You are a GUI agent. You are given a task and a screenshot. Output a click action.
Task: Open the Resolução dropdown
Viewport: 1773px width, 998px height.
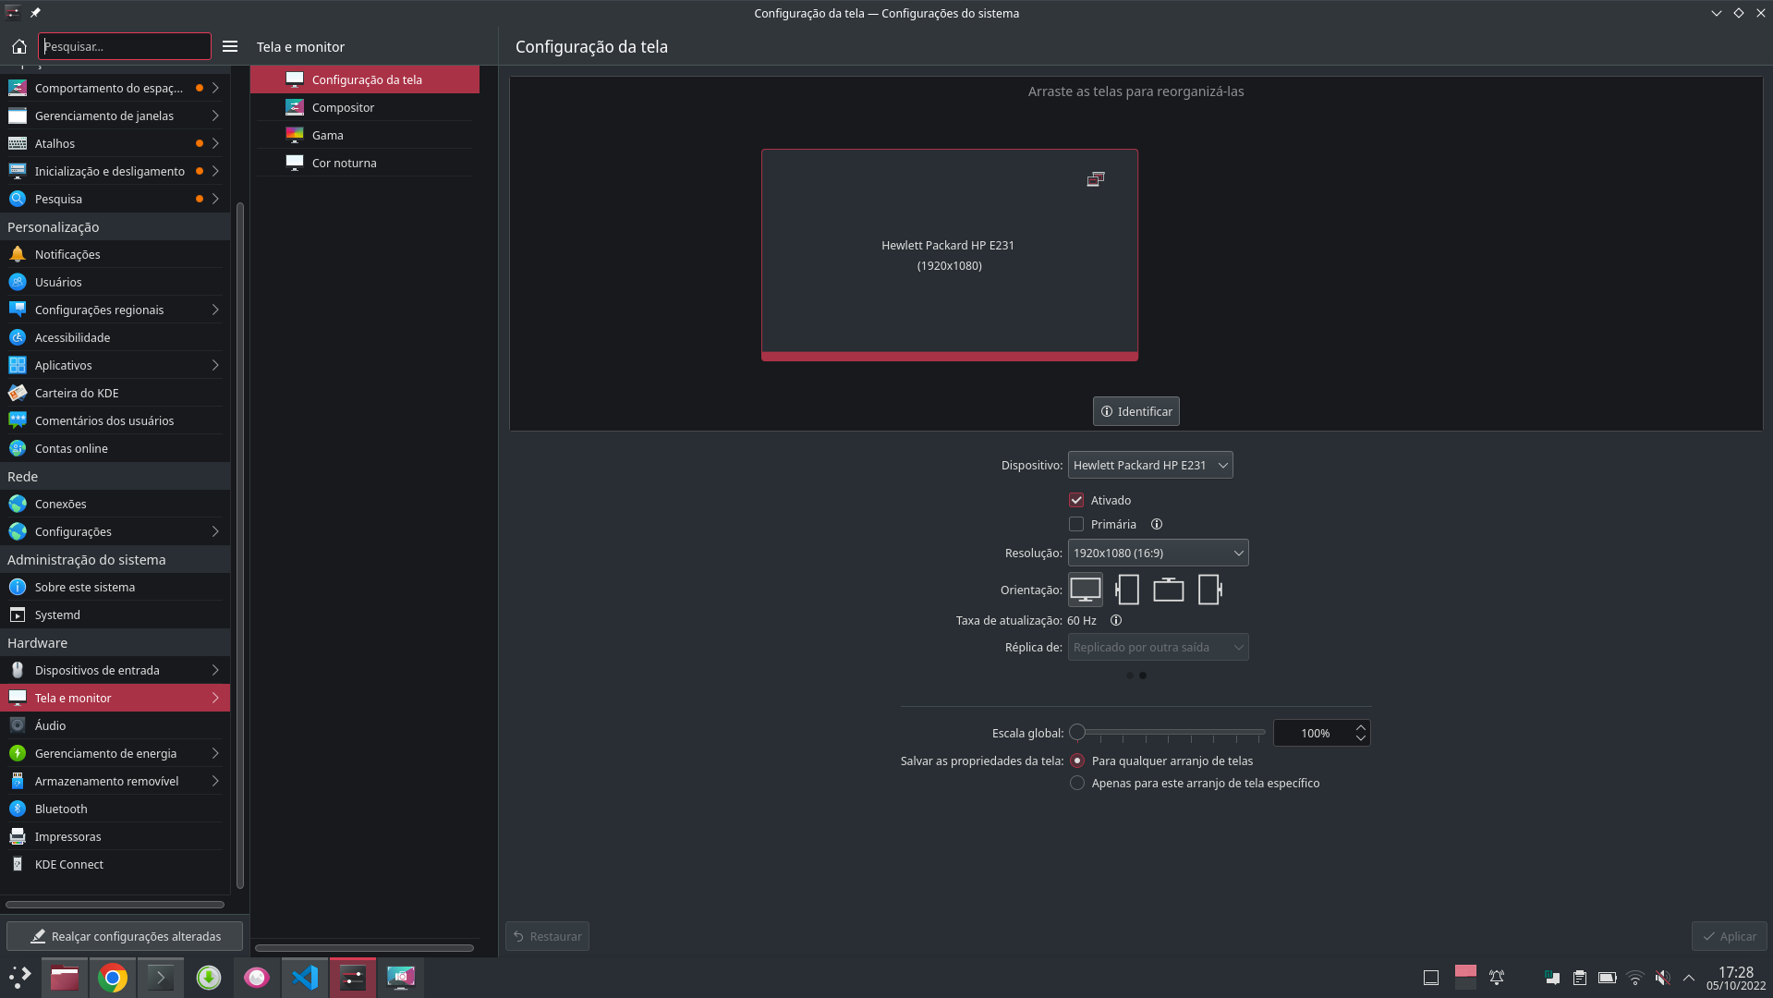point(1158,553)
